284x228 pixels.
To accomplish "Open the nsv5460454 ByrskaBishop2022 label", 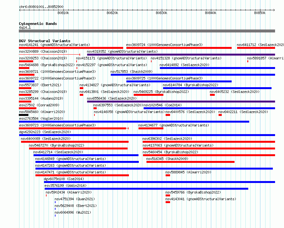I will 170,152.
